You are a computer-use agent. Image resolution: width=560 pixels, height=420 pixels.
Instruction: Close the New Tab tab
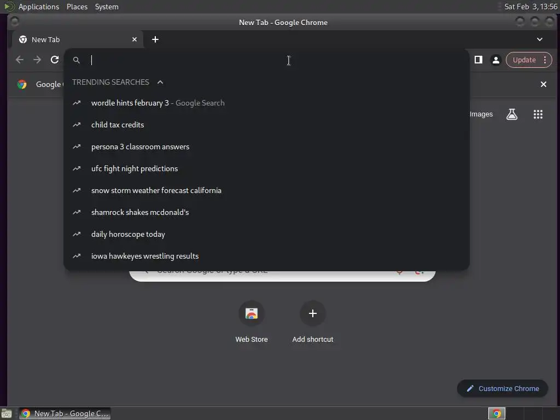(135, 39)
